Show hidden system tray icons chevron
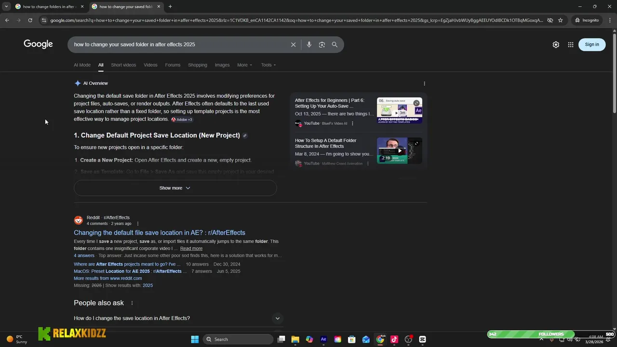The width and height of the screenshot is (617, 347). click(541, 339)
